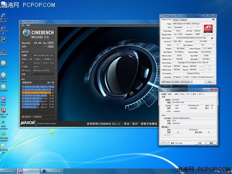Image resolution: width=232 pixels, height=174 pixels.
Task: Toggle the CUDA checkbox in GPU-Z
Action: coord(183,77)
